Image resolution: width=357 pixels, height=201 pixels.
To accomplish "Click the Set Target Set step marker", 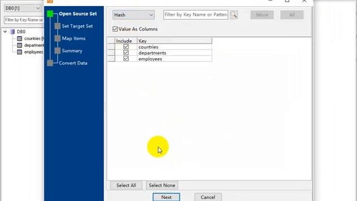I will coord(57,26).
